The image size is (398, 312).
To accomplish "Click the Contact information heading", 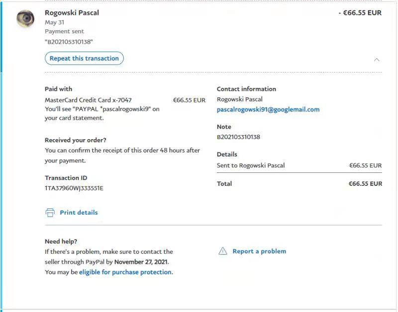I will click(246, 89).
